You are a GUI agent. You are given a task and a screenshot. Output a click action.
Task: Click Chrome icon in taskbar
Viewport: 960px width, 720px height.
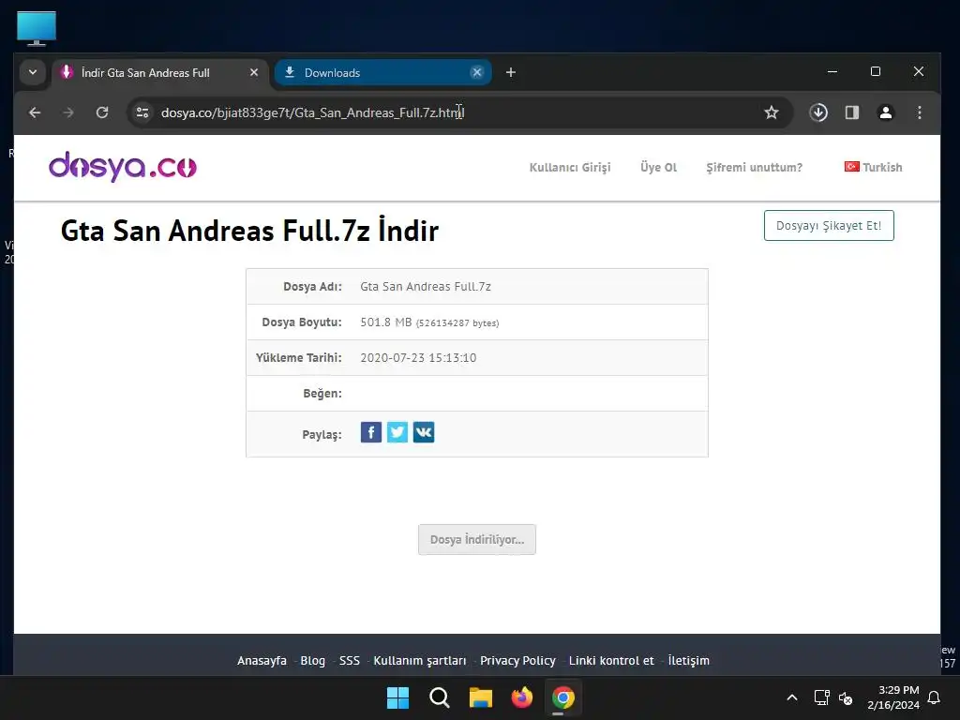point(563,697)
